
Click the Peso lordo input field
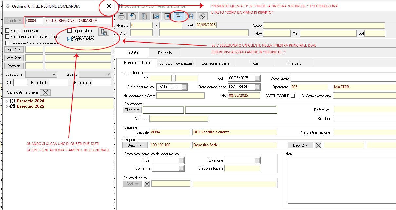59,83
